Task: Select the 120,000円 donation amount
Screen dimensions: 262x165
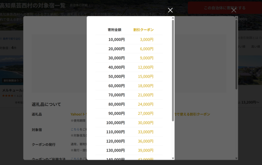Action: 115,141
